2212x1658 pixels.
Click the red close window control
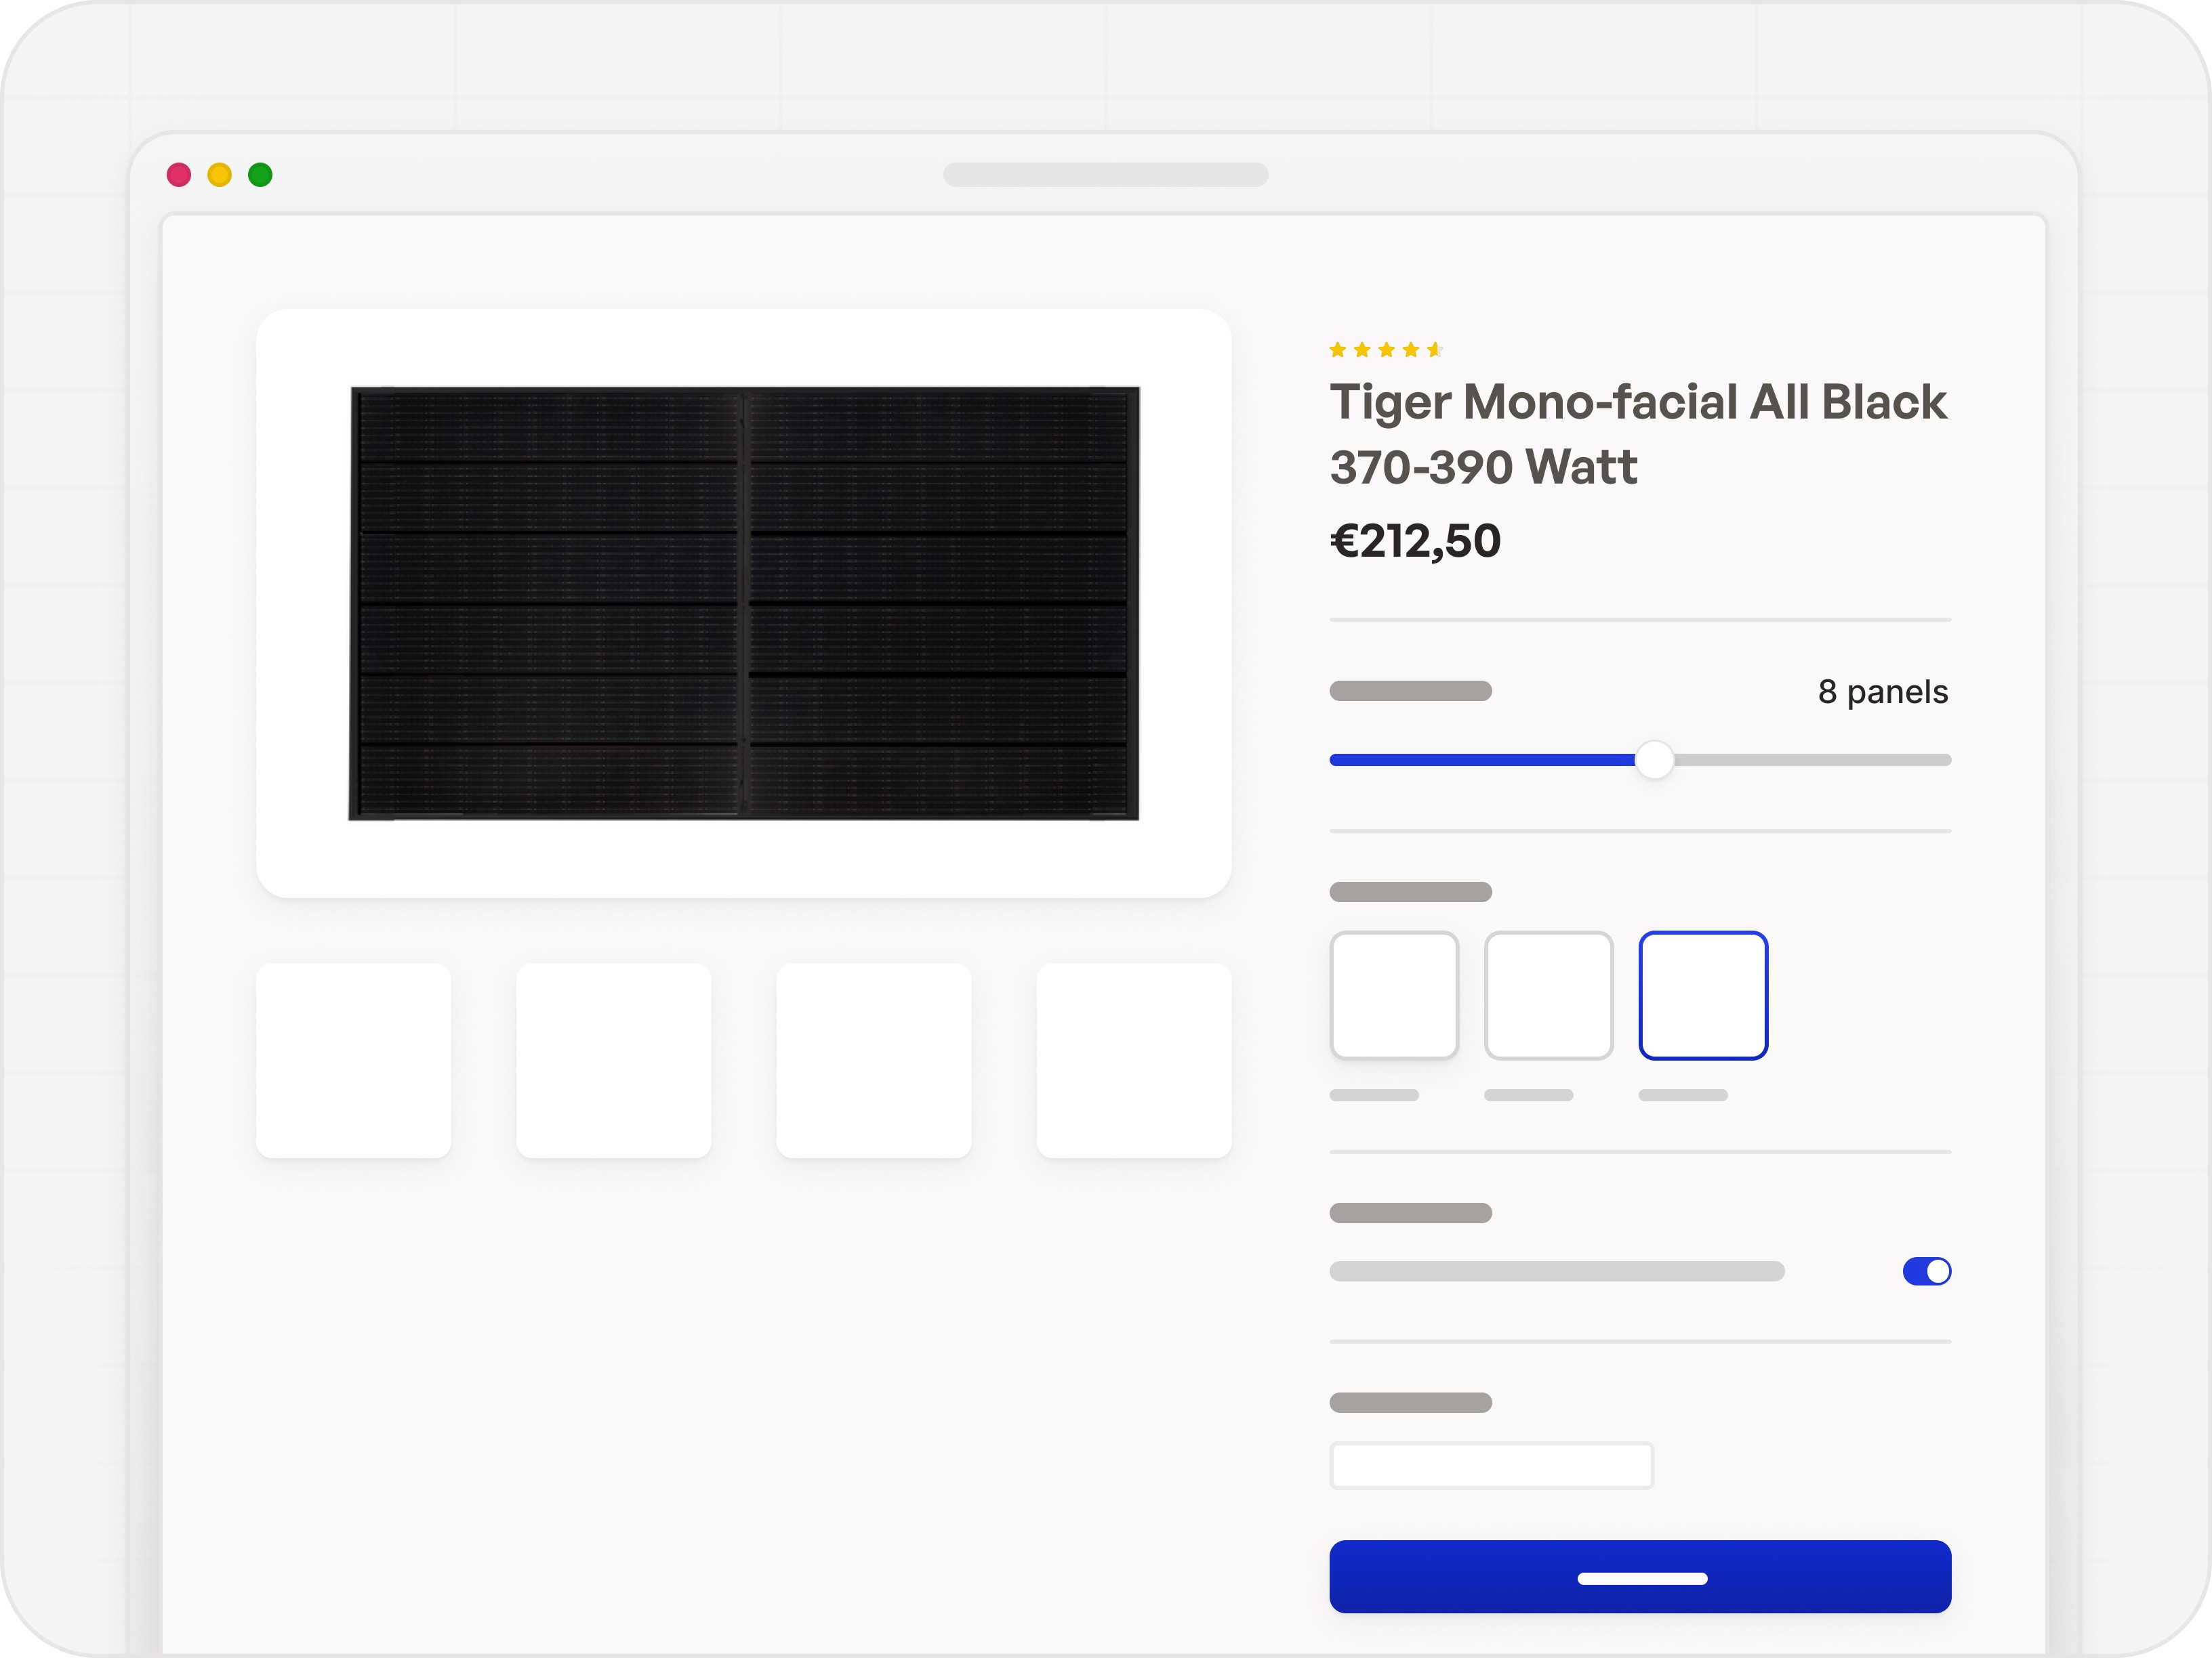179,176
